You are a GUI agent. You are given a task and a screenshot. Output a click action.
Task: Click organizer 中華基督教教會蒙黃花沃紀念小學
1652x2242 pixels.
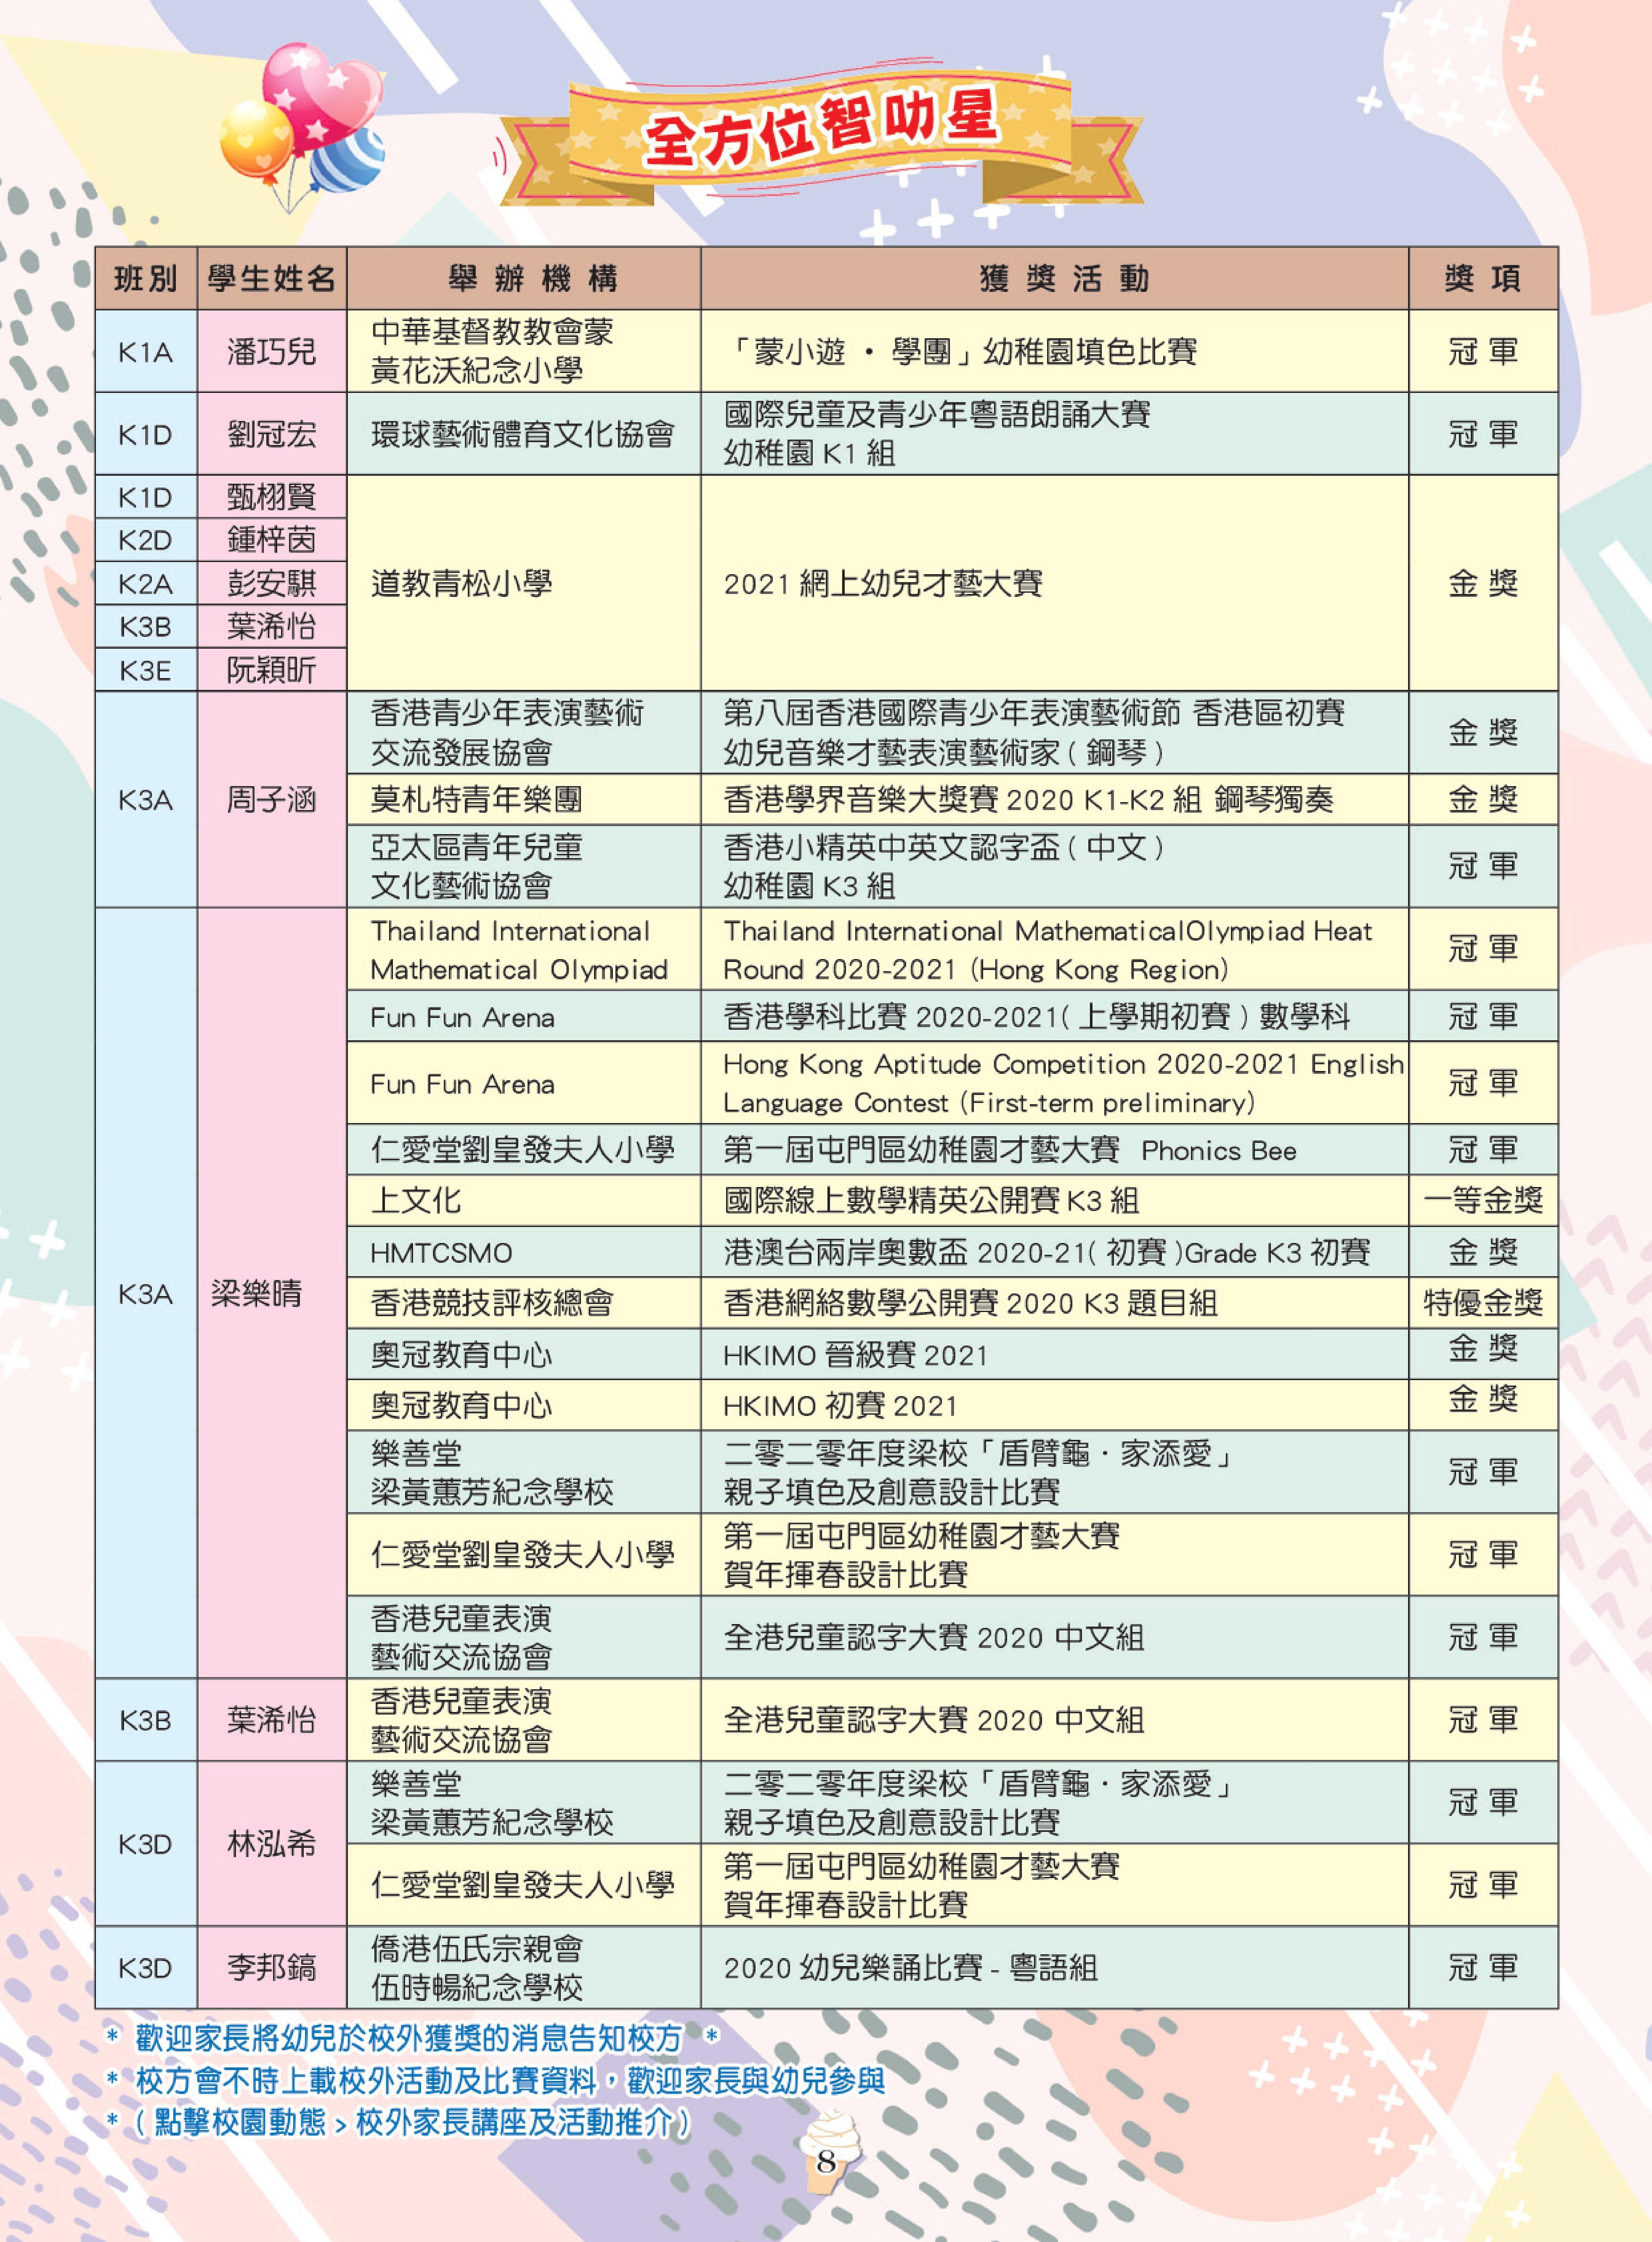click(492, 351)
